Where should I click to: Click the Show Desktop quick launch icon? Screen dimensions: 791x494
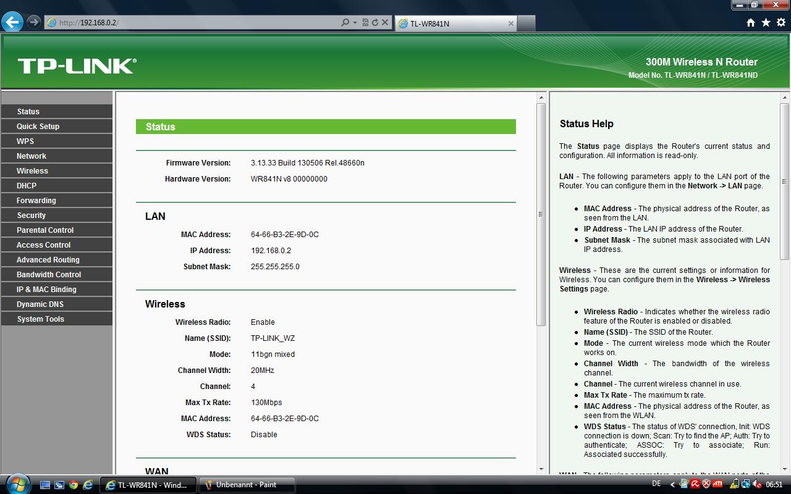[45, 485]
